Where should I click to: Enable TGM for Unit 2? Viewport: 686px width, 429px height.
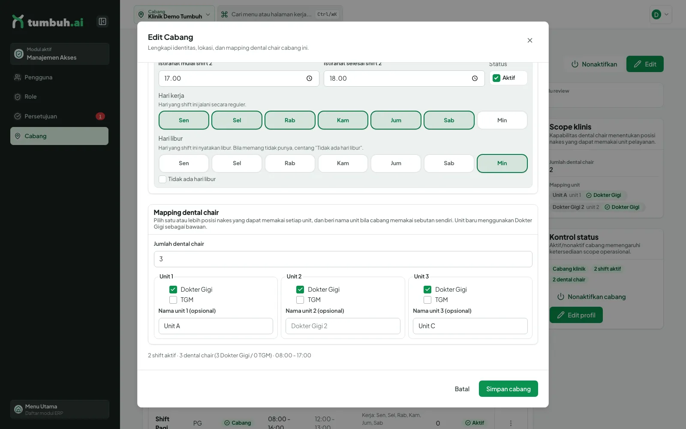[300, 300]
